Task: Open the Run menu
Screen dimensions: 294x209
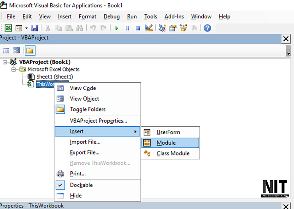Action: coord(132,17)
